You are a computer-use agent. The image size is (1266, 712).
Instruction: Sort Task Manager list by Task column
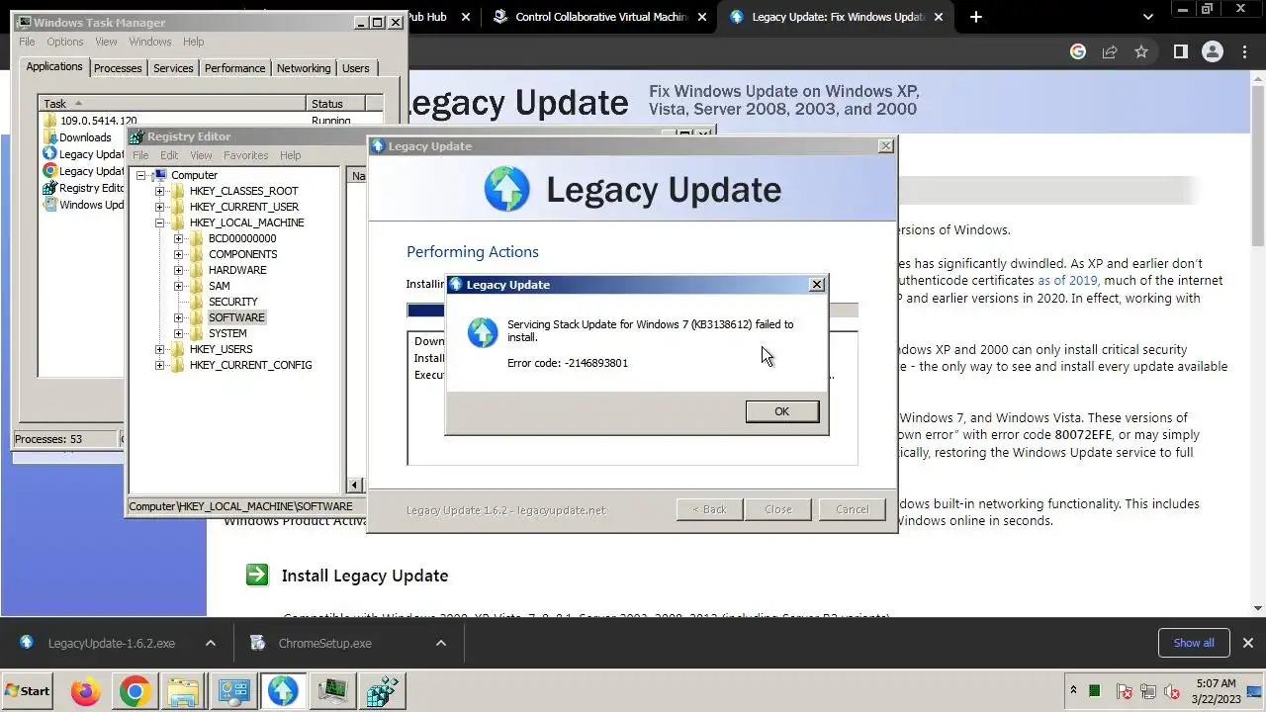point(172,104)
